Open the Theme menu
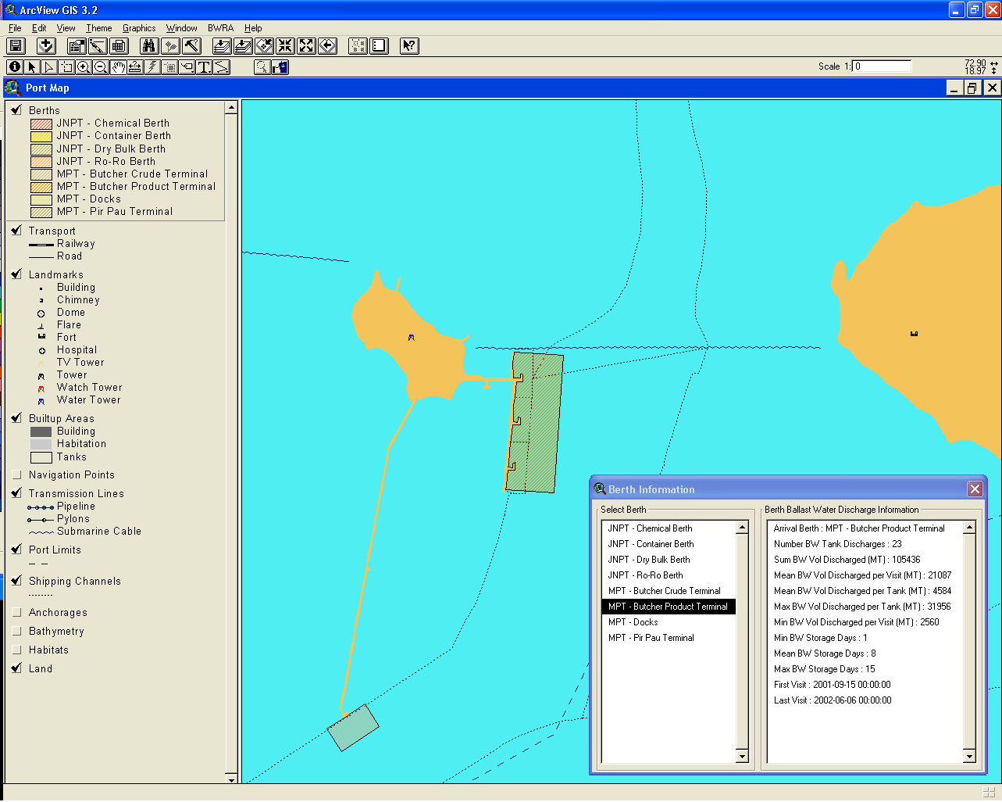 pyautogui.click(x=98, y=28)
